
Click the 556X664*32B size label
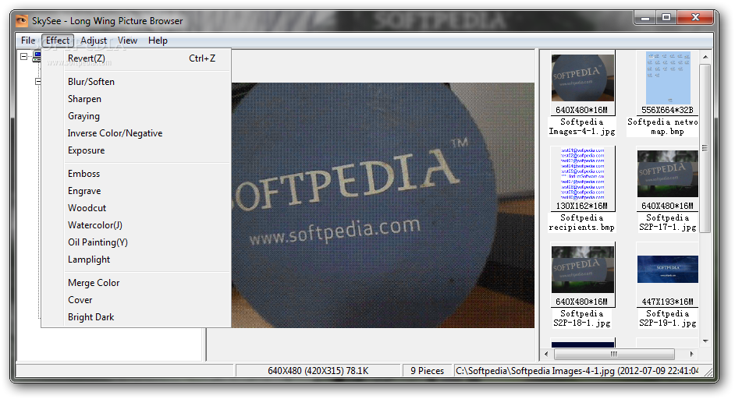click(x=667, y=110)
